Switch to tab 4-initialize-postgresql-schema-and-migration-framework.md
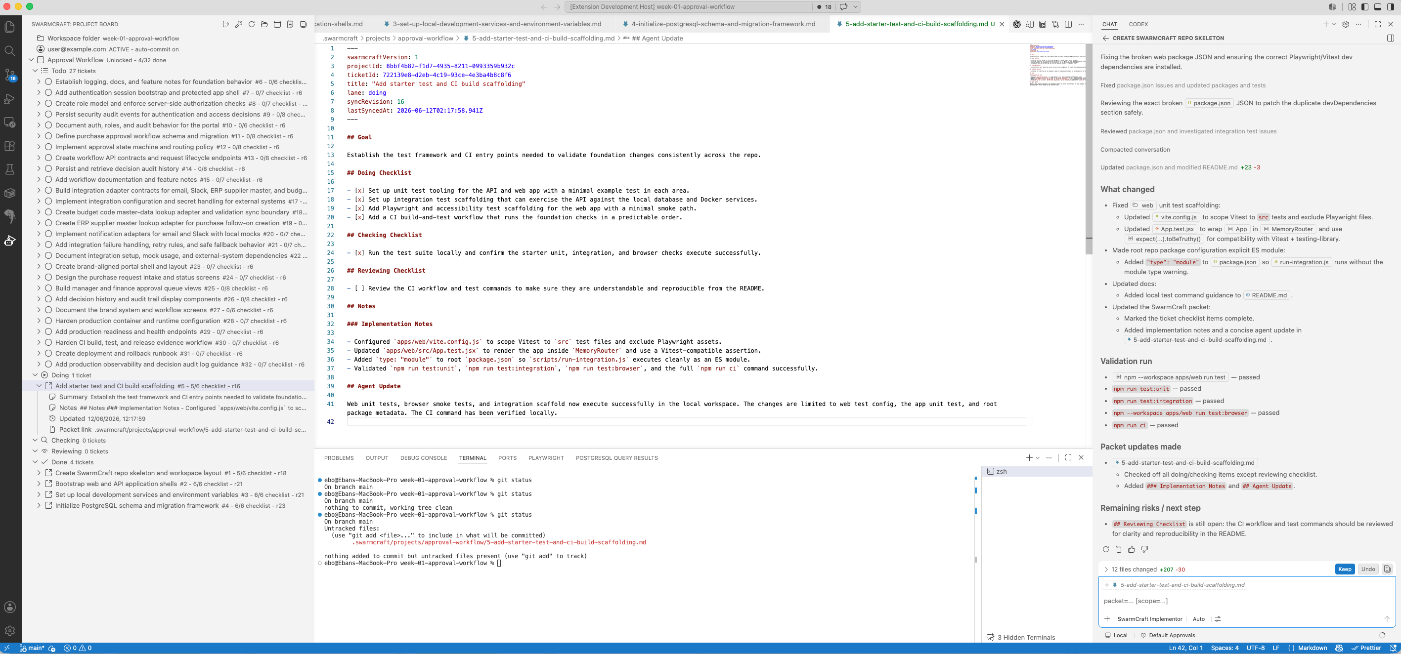1401x654 pixels. coord(723,24)
